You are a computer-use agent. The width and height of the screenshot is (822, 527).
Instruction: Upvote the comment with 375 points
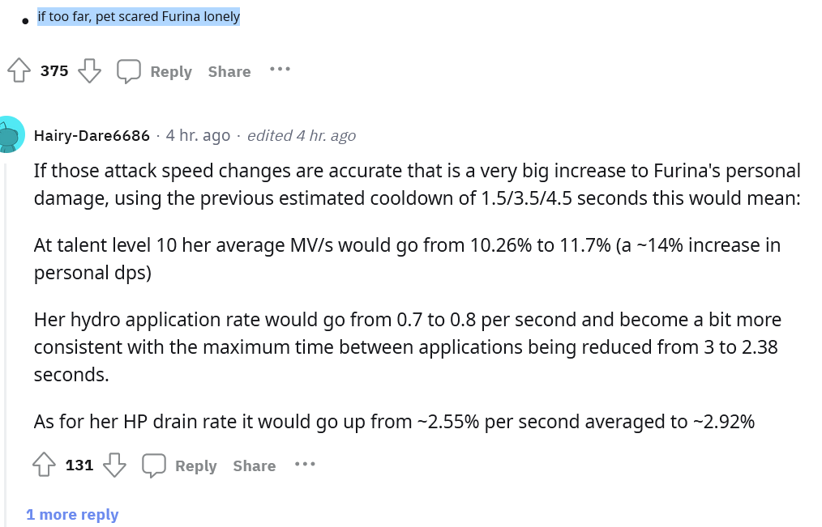(x=19, y=70)
